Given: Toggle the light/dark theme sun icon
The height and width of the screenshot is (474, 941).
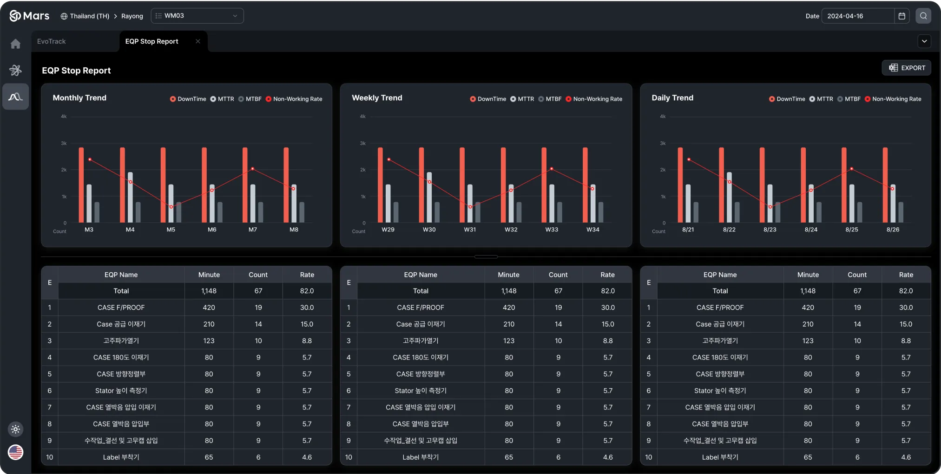Looking at the screenshot, I should click(15, 429).
